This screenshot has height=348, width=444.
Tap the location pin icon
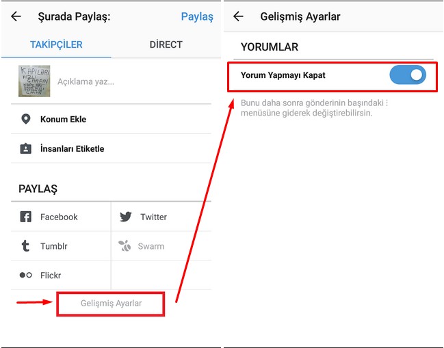coord(26,119)
